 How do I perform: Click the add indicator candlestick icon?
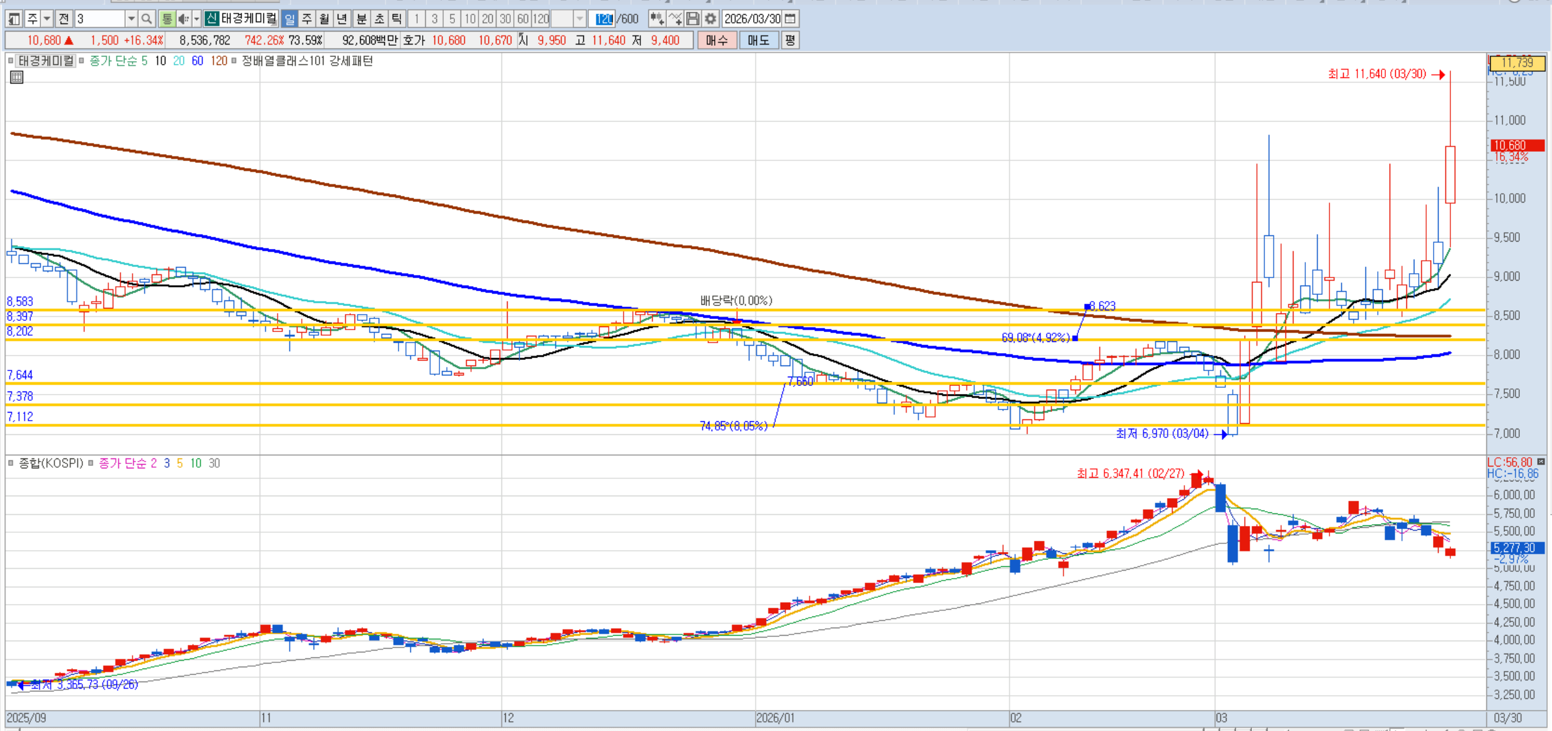pos(656,19)
